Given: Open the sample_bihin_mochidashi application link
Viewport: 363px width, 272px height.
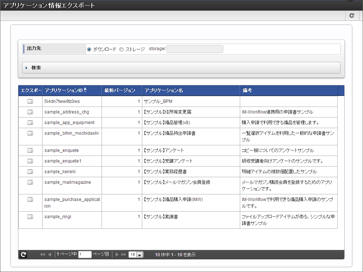Looking at the screenshot, I should click(71, 133).
